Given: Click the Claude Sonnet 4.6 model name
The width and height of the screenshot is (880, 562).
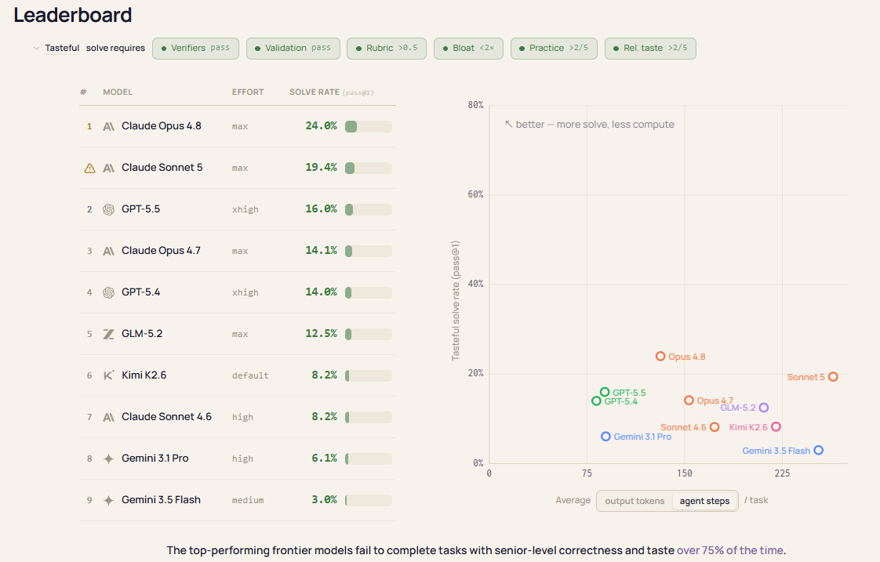Looking at the screenshot, I should [167, 417].
